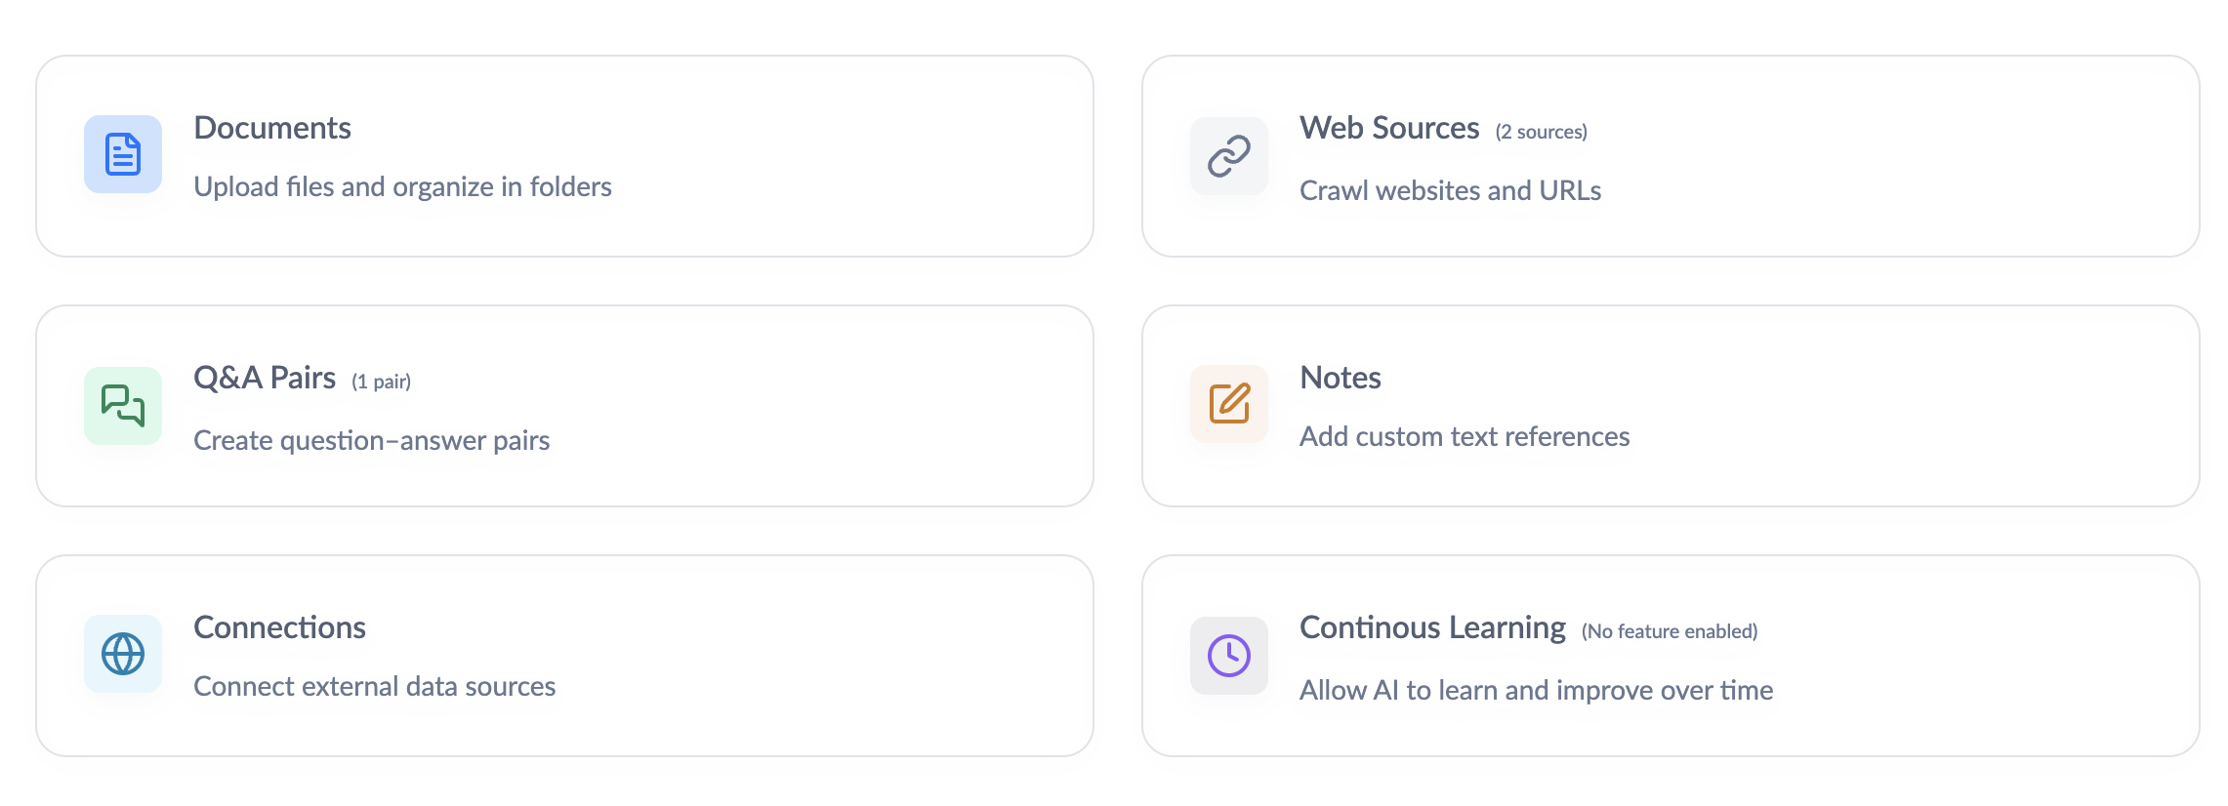Click the Connections globe icon
The image size is (2228, 806).
(x=123, y=654)
